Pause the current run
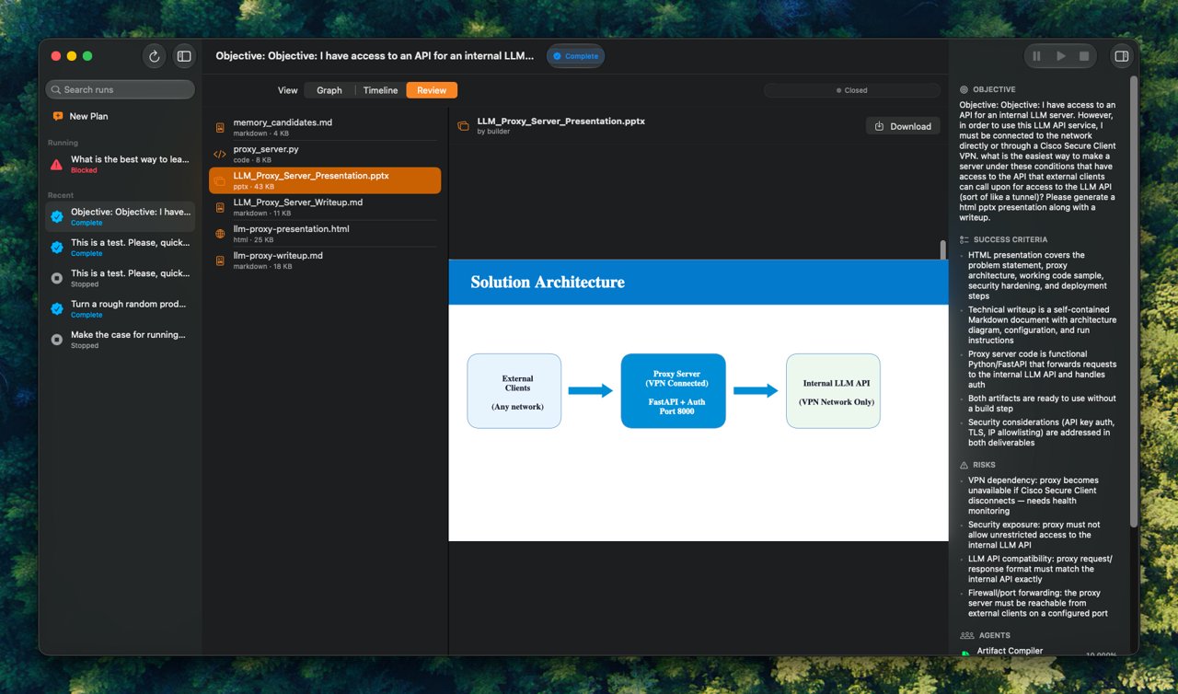 [x=1037, y=56]
